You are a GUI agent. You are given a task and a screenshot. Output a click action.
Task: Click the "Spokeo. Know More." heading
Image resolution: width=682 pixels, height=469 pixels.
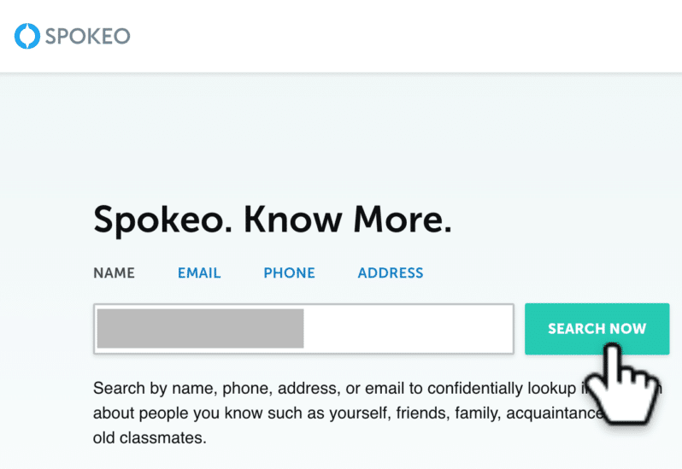point(272,220)
